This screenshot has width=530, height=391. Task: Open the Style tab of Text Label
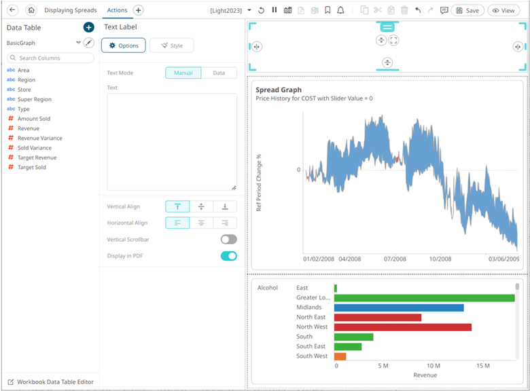coord(171,45)
